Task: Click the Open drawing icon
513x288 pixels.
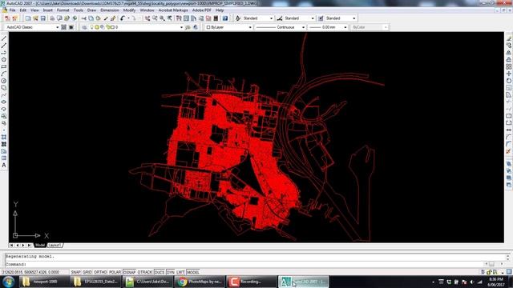Action: (35, 18)
